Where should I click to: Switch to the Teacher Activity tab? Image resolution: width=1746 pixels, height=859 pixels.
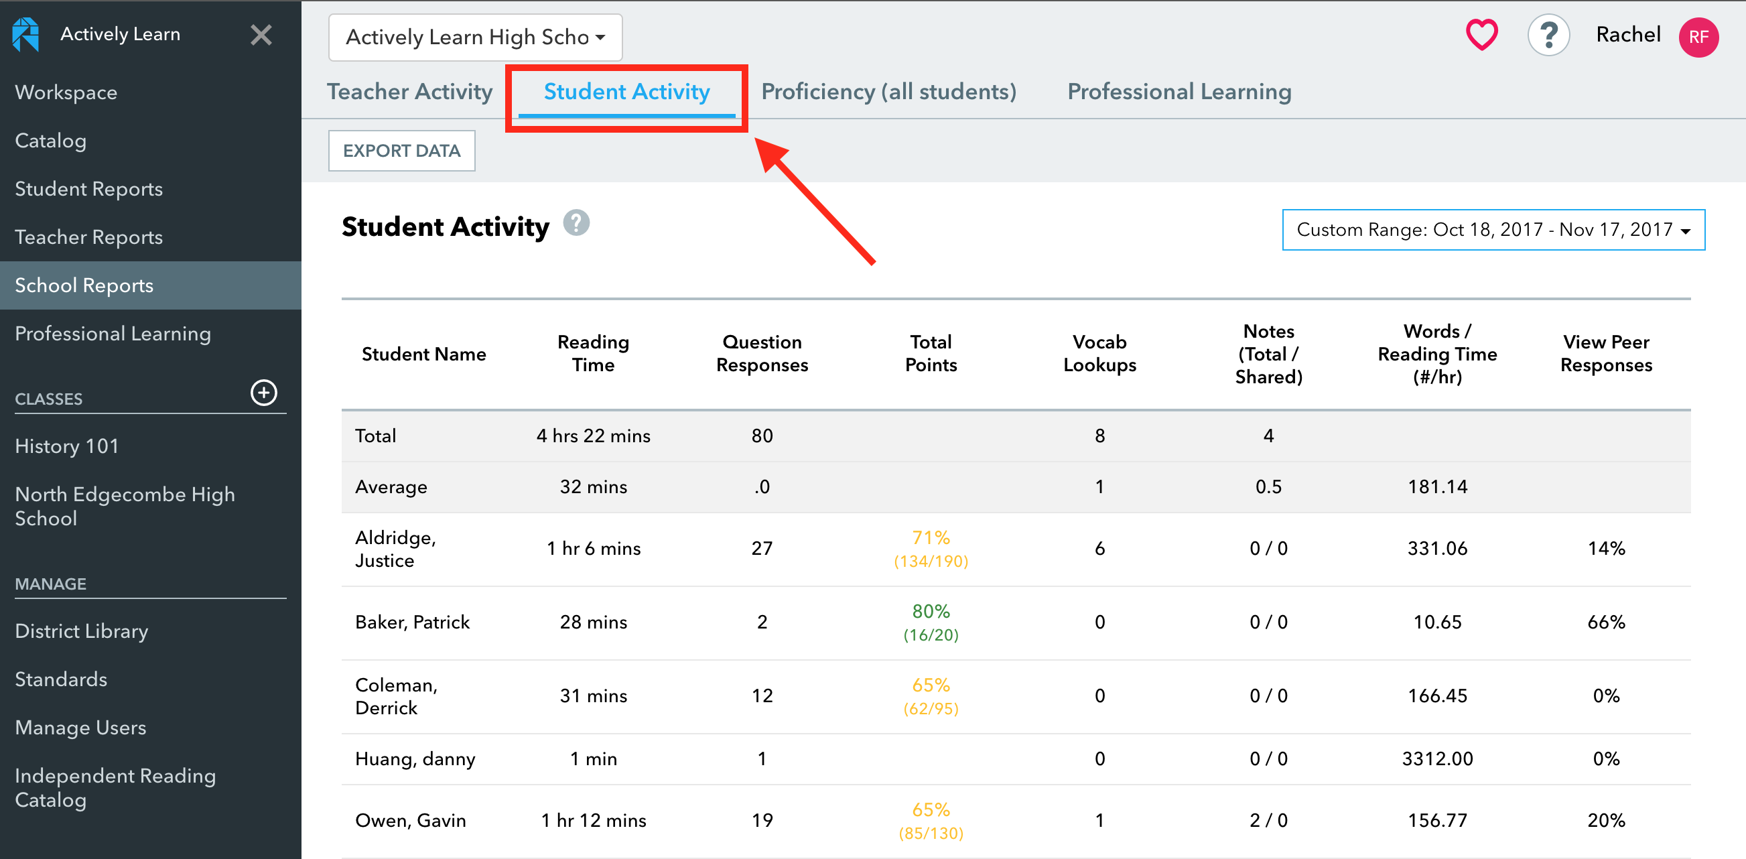click(409, 92)
